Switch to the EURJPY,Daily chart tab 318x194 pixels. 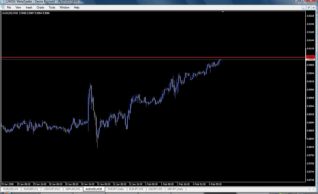pos(115,189)
